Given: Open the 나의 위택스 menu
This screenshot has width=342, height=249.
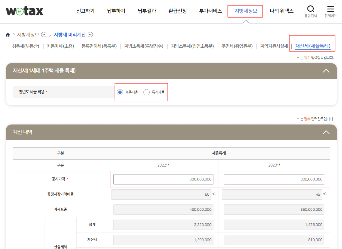Looking at the screenshot, I should [282, 11].
